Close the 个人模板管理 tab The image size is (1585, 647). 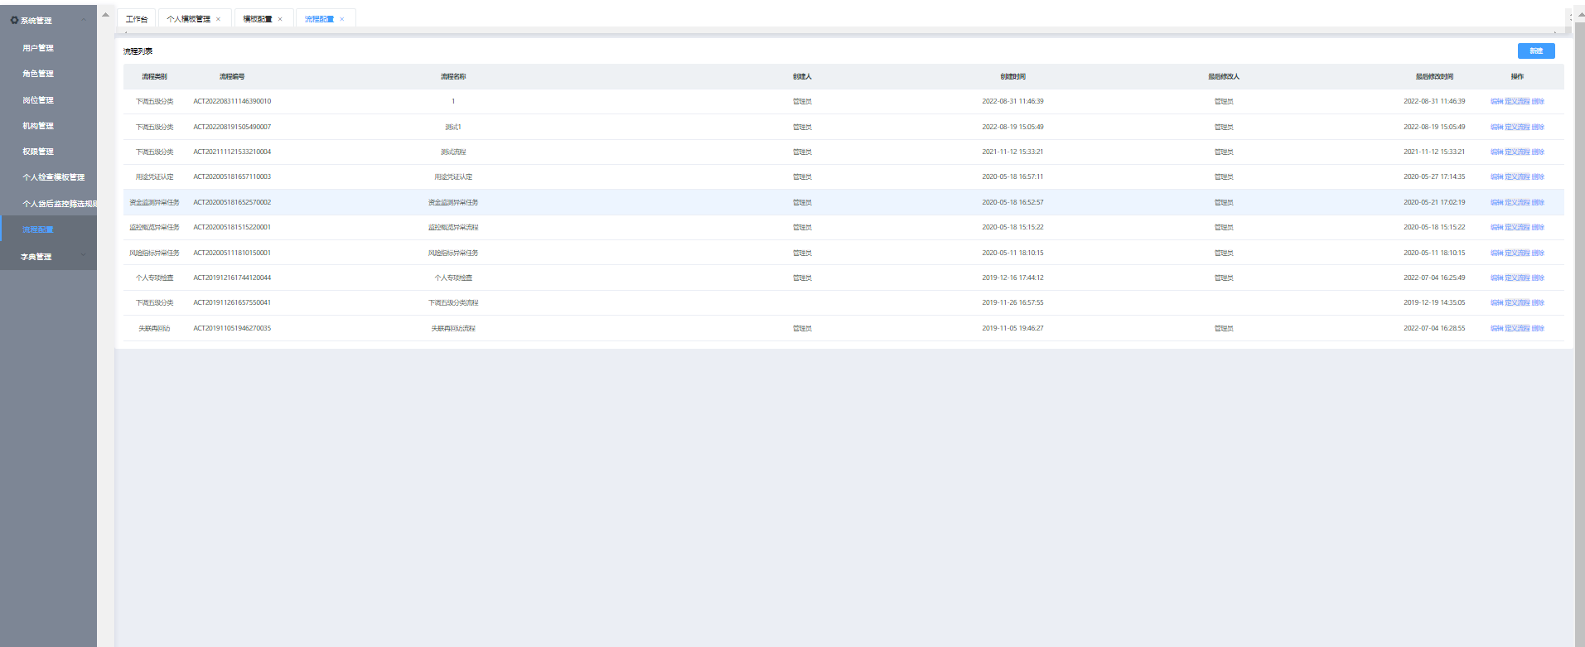pos(219,19)
